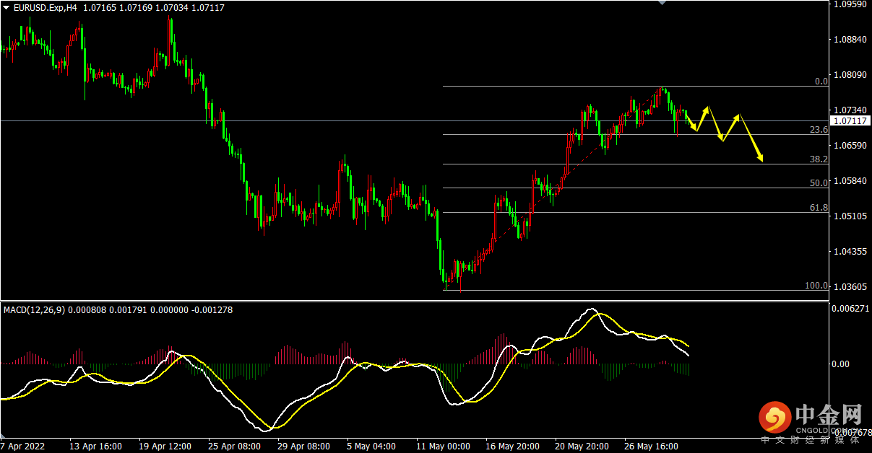The image size is (872, 453).
Task: Click the Fibonacci 61.8 level label
Action: coord(819,208)
